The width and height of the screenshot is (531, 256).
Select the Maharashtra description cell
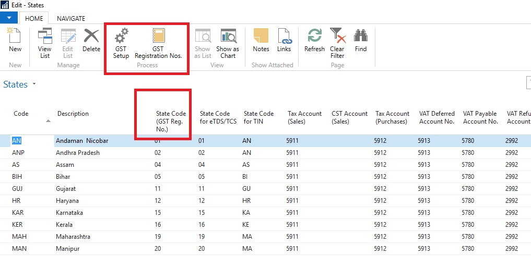(x=73, y=237)
